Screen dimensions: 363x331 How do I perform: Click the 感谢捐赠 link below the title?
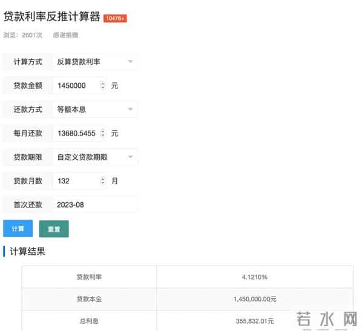[x=66, y=35]
